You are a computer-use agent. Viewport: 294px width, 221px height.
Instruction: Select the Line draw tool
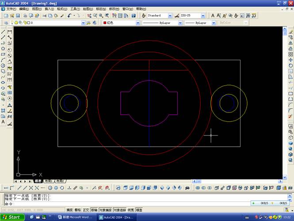3,32
